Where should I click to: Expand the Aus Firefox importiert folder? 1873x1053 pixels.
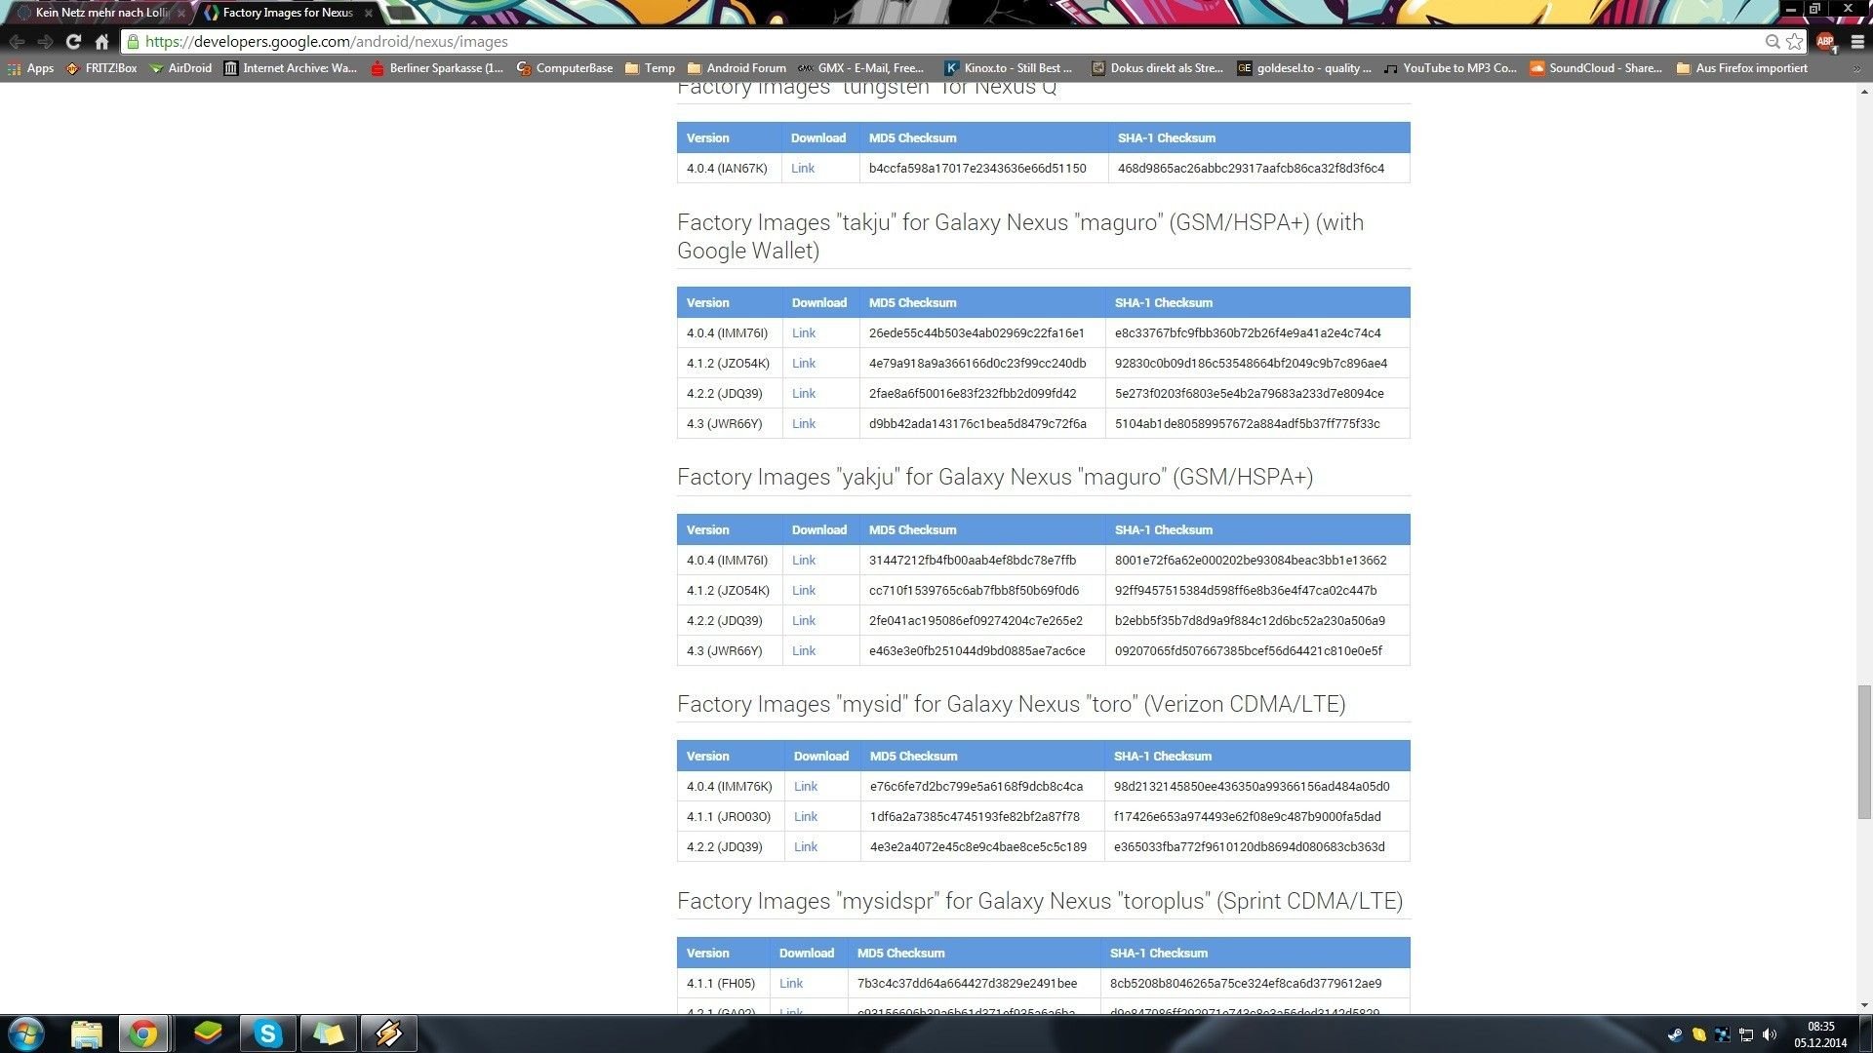[x=1741, y=68]
